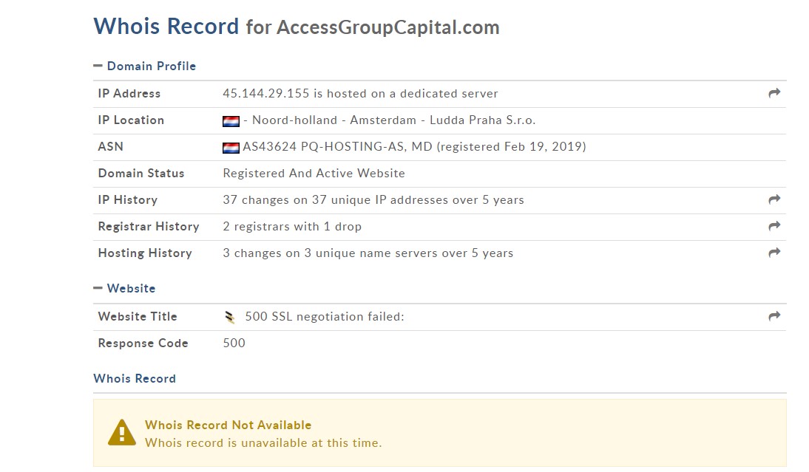
Task: Click the website favicon beside 500 SSL text
Action: 230,318
